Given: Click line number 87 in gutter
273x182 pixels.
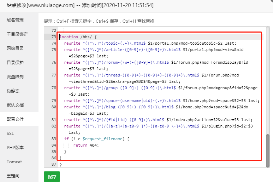Looking at the screenshot, I should 54,164.
